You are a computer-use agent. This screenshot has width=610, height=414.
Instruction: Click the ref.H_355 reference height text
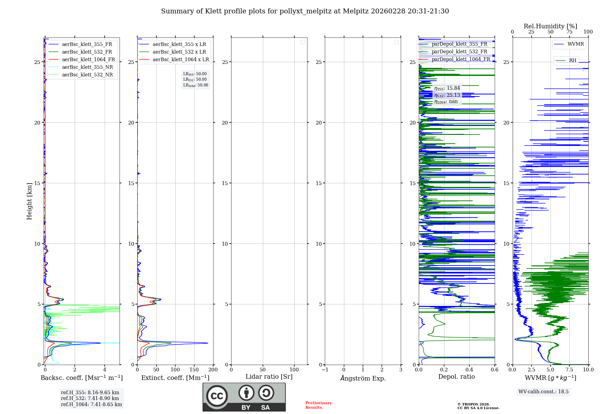pyautogui.click(x=90, y=392)
